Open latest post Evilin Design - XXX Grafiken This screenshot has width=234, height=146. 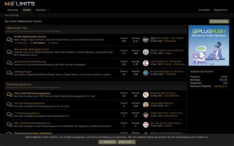tap(170, 38)
